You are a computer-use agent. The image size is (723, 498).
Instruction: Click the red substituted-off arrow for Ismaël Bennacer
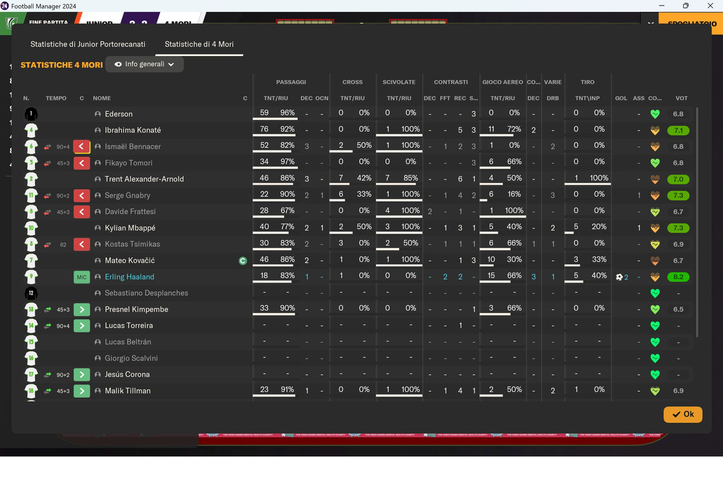82,147
